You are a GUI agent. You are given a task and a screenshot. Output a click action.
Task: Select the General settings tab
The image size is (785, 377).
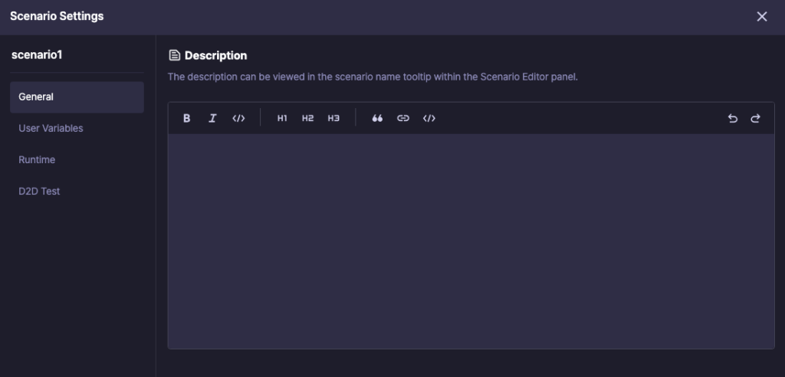[77, 97]
